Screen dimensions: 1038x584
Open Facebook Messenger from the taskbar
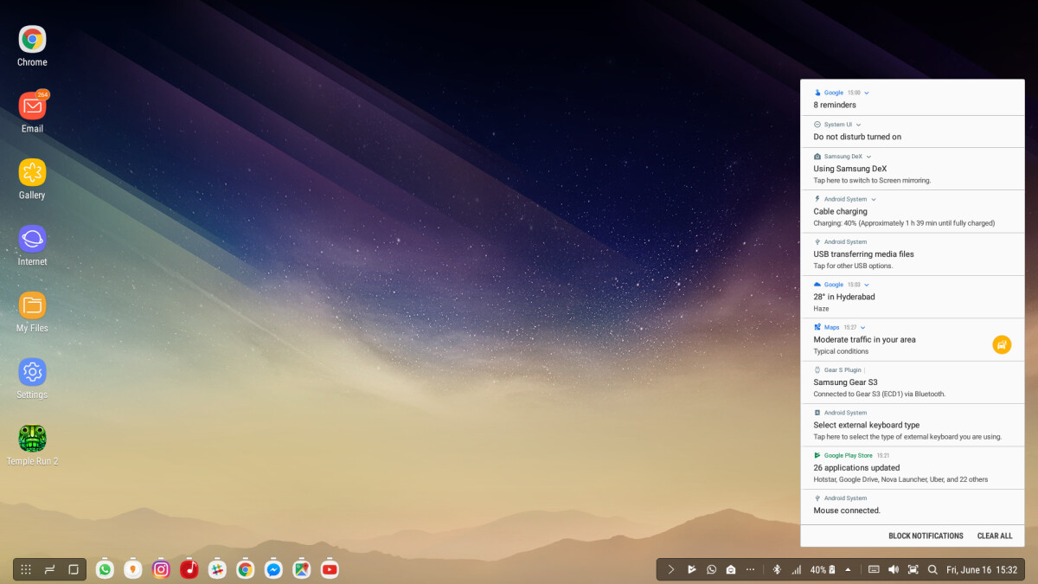(x=273, y=569)
